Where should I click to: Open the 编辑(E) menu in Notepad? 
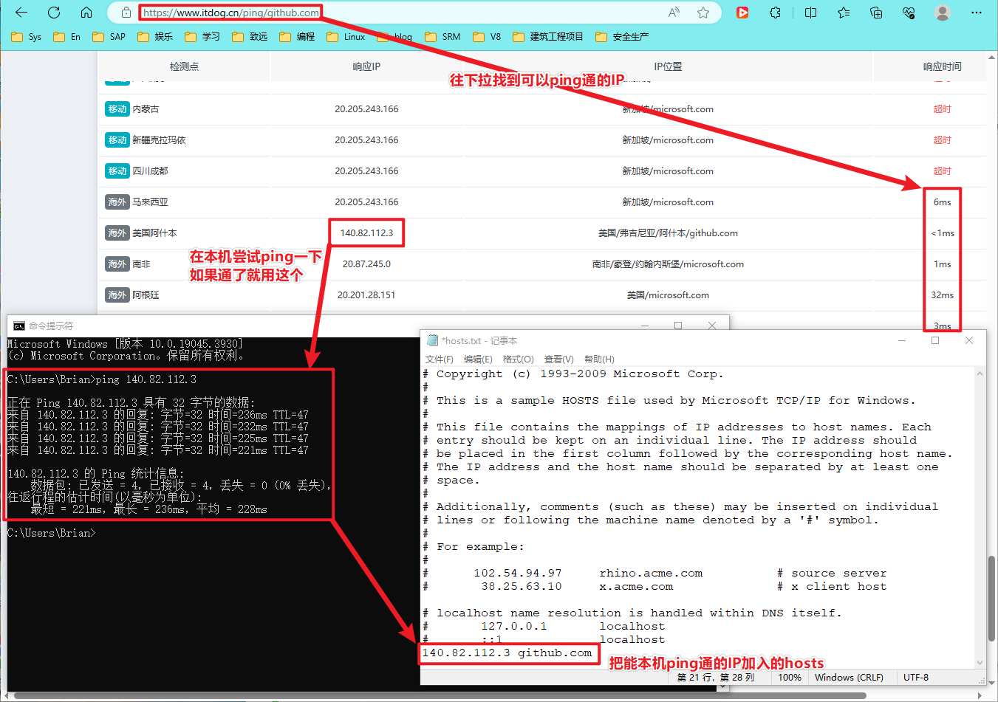(x=478, y=359)
